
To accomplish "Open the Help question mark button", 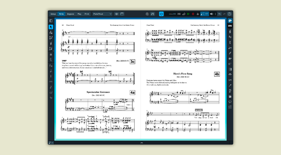I will pos(229,14).
